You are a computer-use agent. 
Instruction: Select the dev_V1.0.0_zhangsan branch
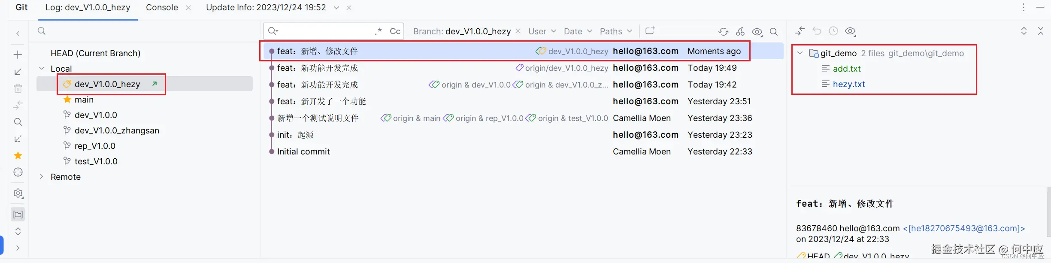tap(117, 130)
